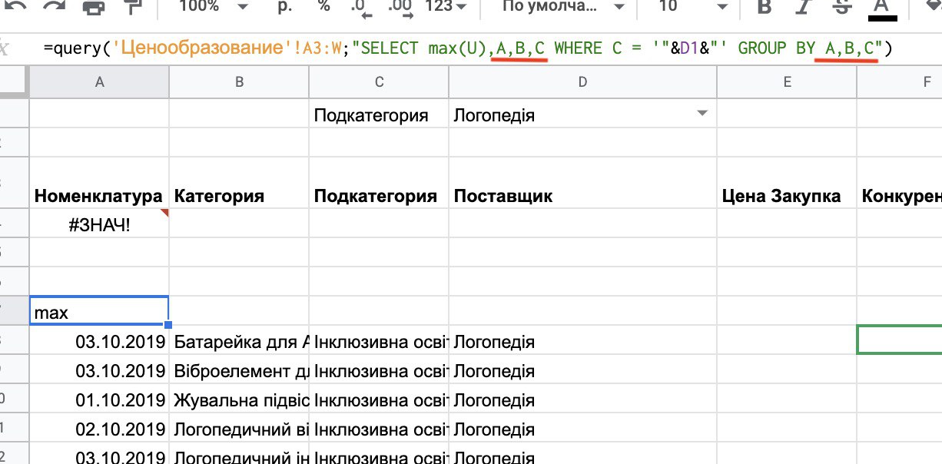Image resolution: width=942 pixels, height=464 pixels.
Task: Toggle bold formatting
Action: point(764,7)
